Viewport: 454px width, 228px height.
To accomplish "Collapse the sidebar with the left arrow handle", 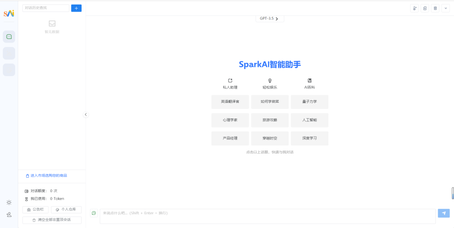I will (x=86, y=115).
